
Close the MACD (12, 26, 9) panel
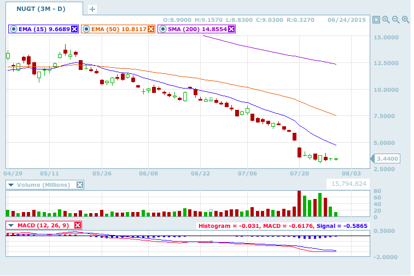pyautogui.click(x=78, y=225)
